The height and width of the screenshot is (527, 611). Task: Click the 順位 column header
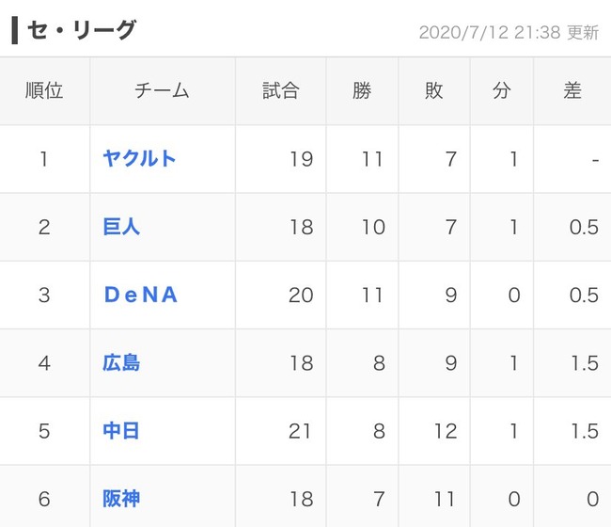(44, 90)
